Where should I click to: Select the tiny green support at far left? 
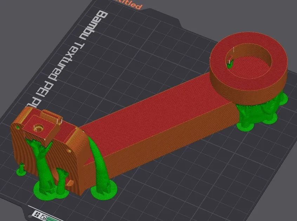pos(21,170)
